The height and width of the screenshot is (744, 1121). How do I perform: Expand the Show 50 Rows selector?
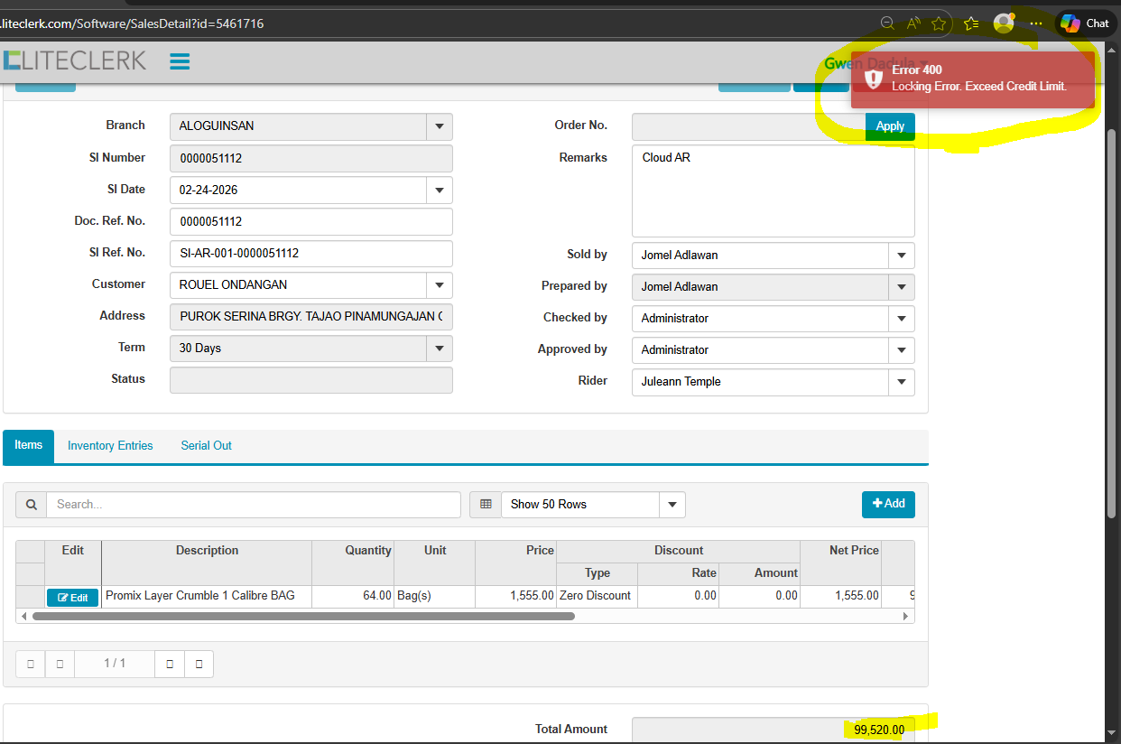point(672,505)
